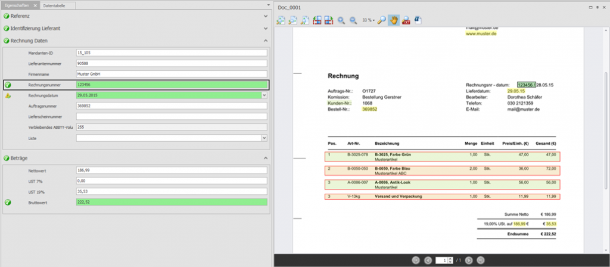Collapse the Rechnung Daten section
This screenshot has height=267, width=610.
tap(266, 41)
